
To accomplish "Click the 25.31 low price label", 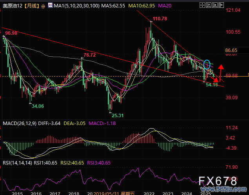I will pos(117,115).
